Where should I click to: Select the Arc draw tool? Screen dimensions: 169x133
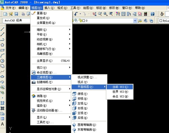pos(2,55)
